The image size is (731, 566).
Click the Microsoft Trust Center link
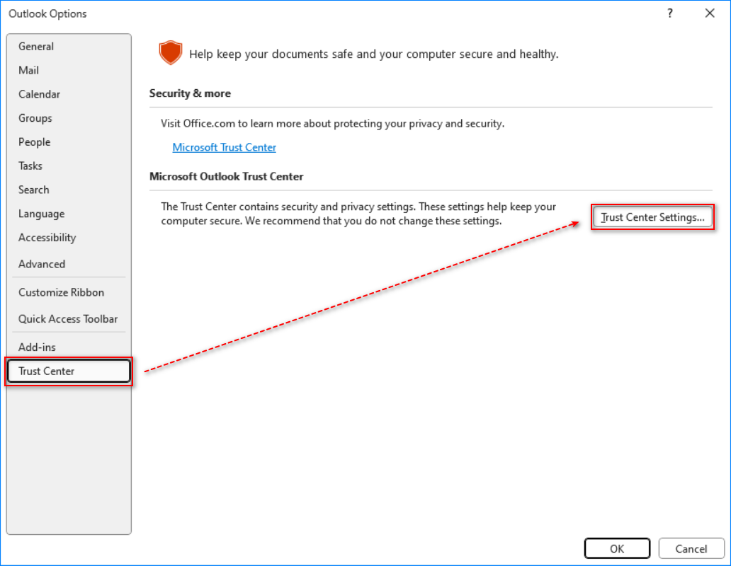pos(225,147)
